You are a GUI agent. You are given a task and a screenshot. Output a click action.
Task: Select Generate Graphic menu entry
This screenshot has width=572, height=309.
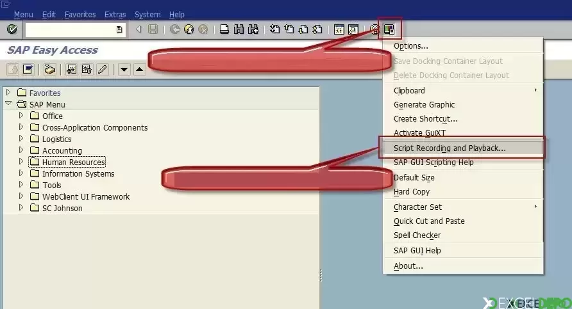[x=463, y=104]
